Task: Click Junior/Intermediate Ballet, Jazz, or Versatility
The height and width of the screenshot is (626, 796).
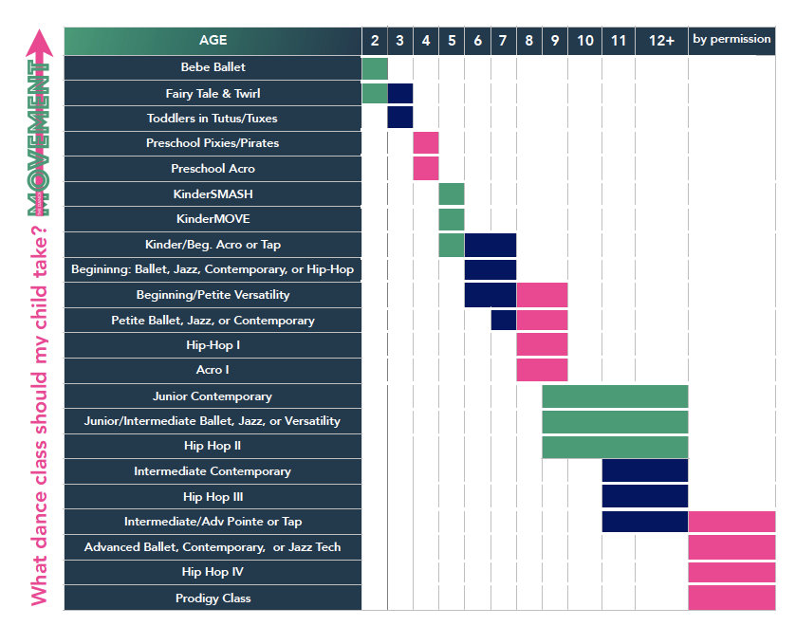Action: click(x=213, y=421)
